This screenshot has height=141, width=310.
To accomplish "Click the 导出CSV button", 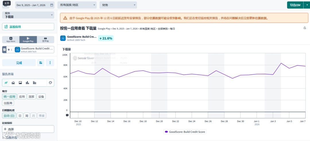I will coord(295,5).
